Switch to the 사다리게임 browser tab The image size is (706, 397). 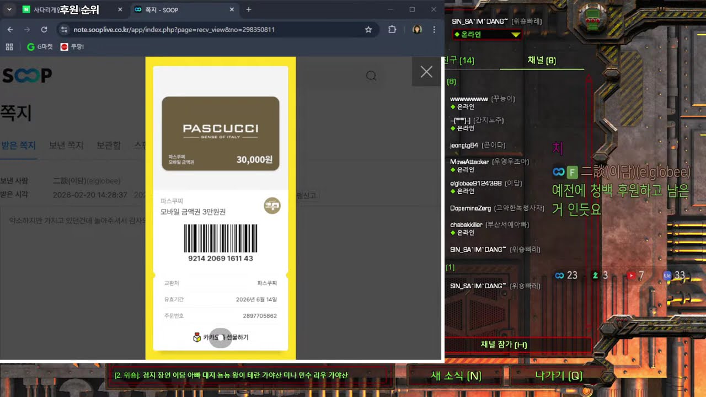coord(72,9)
